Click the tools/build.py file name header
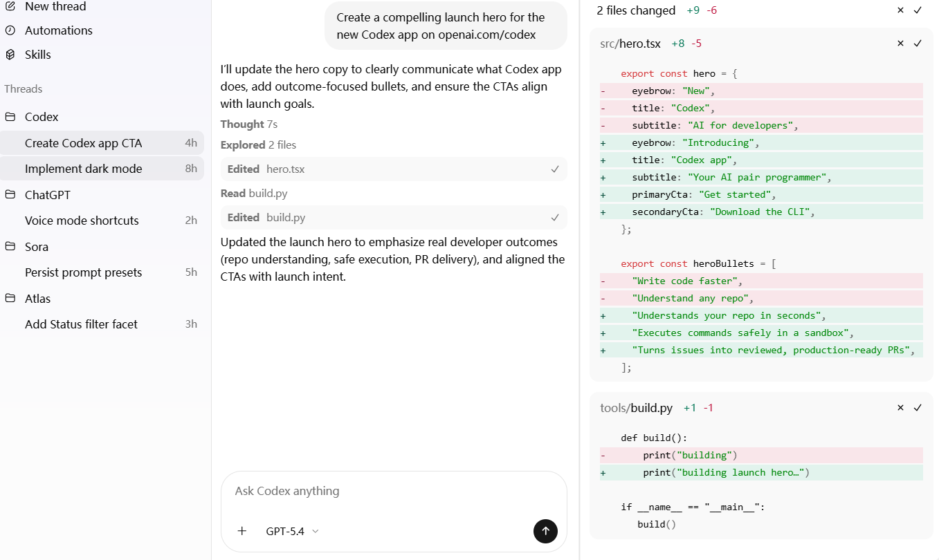This screenshot has height=560, width=939. [636, 408]
